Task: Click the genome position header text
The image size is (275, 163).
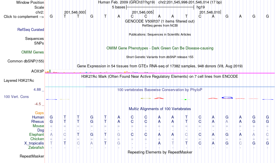Action: tap(160, 2)
